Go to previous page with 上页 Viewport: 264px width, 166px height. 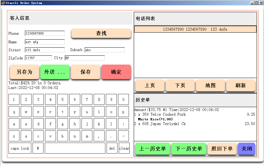[150, 85]
